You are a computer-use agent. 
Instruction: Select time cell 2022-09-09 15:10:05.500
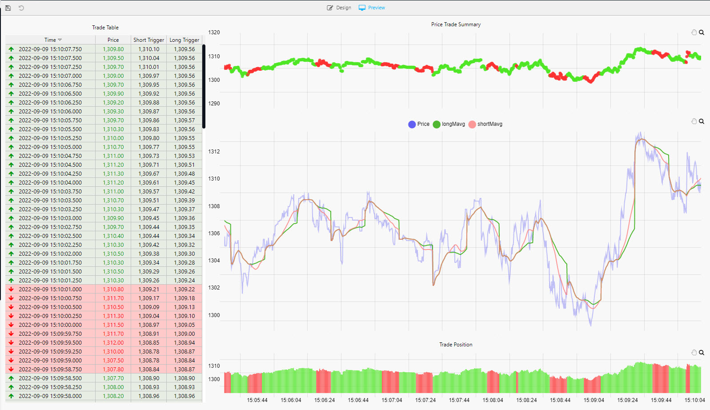pos(50,129)
